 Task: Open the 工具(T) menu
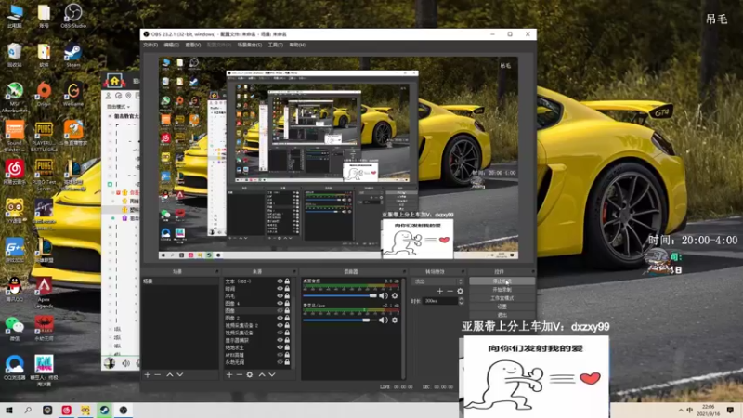[276, 45]
